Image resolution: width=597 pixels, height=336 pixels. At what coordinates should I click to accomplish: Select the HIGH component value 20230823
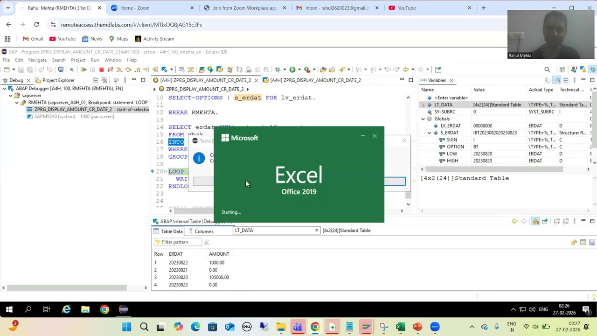[x=482, y=161]
